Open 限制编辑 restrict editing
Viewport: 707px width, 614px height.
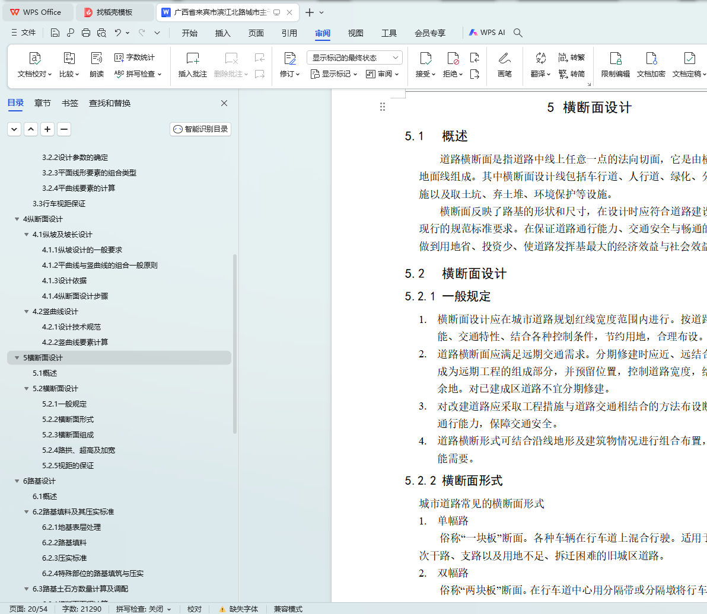616,65
